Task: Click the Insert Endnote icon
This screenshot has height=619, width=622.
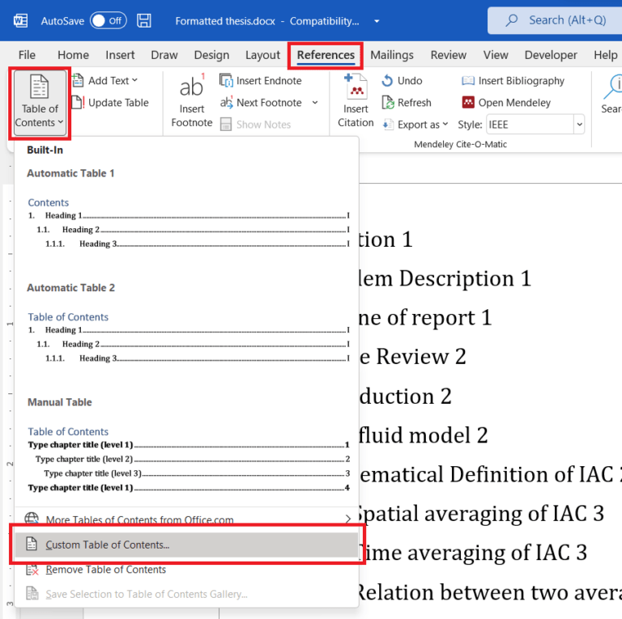Action: 227,81
